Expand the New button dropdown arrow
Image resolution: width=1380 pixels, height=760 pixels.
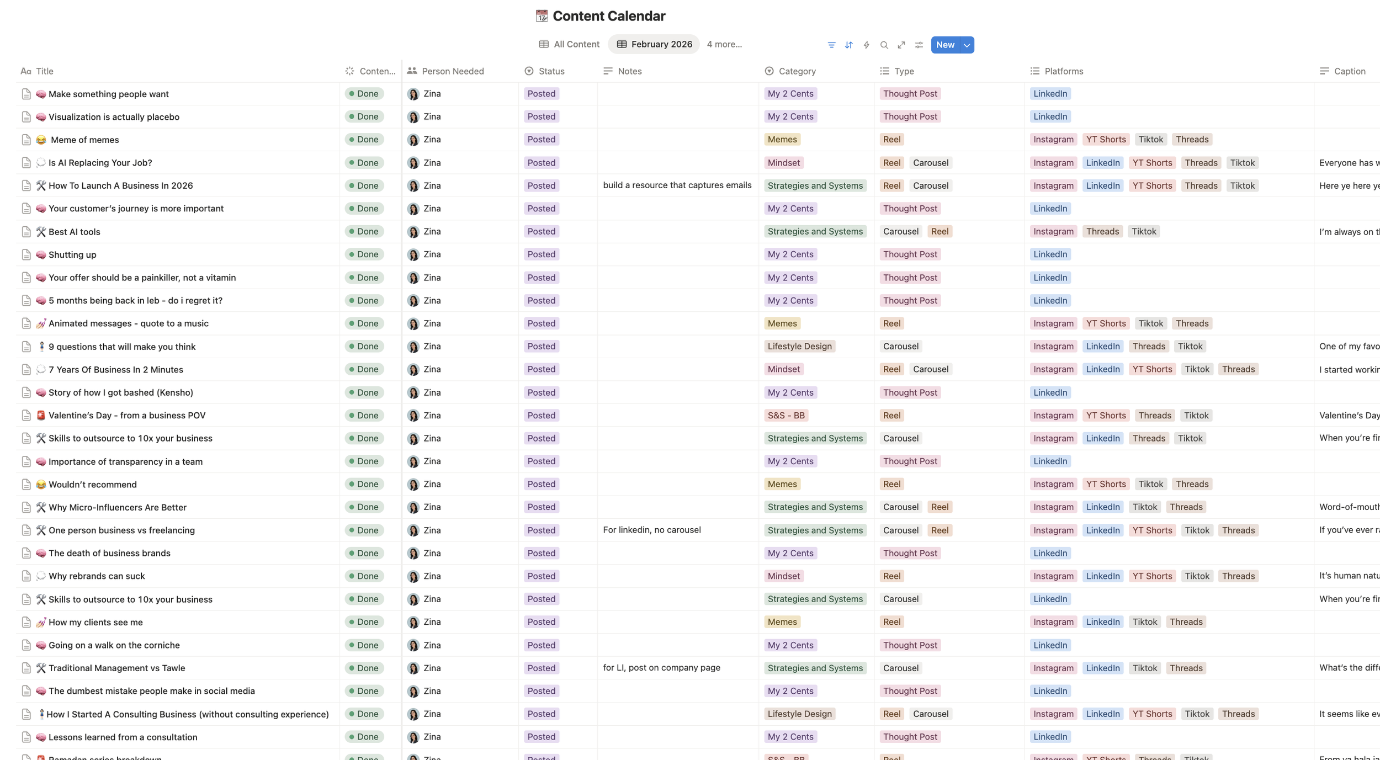(967, 45)
